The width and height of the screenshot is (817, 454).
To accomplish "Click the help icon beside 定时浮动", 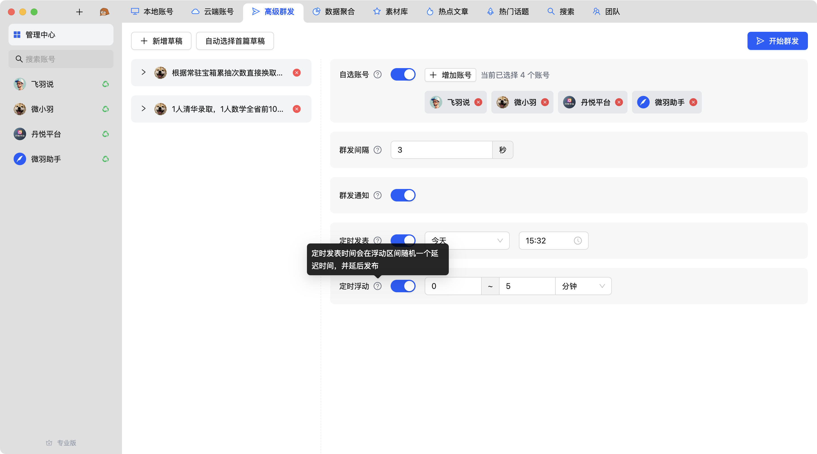I will click(x=377, y=286).
